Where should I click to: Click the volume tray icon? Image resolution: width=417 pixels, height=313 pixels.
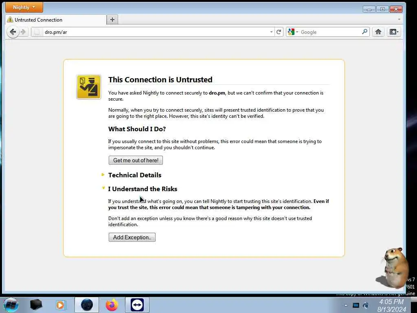[x=366, y=305]
